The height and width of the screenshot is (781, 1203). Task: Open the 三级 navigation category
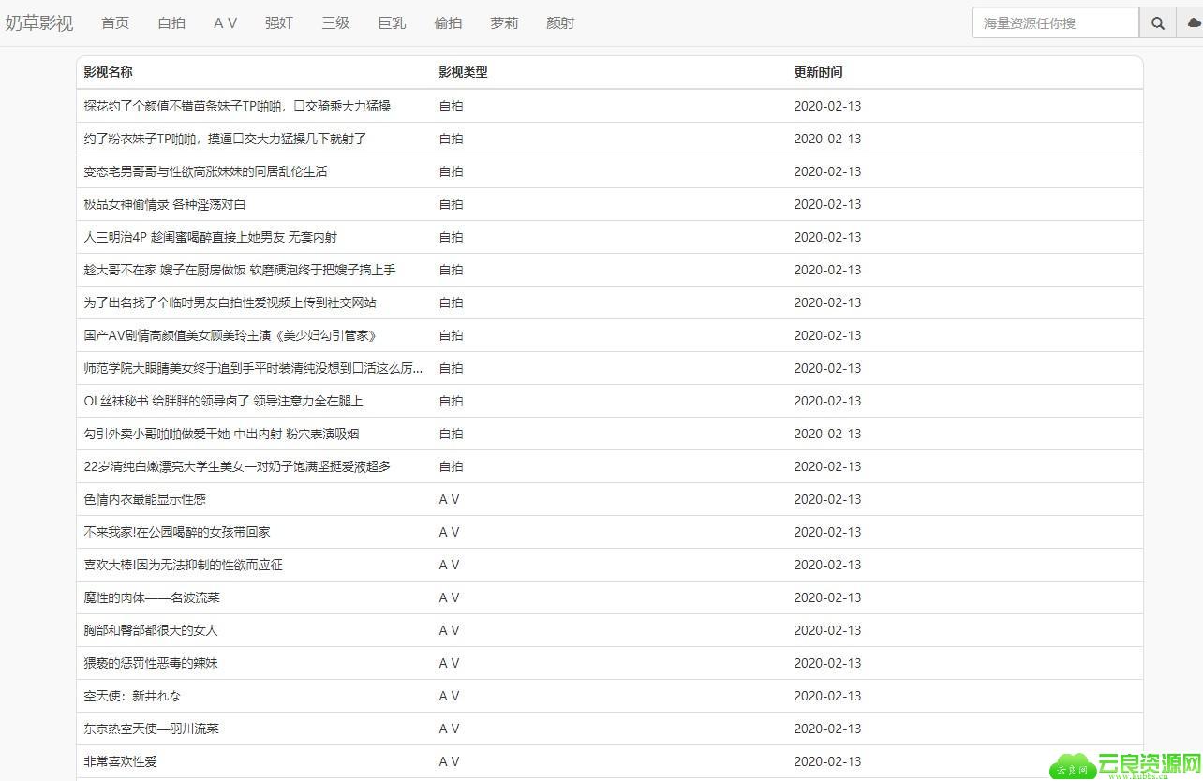tap(335, 23)
